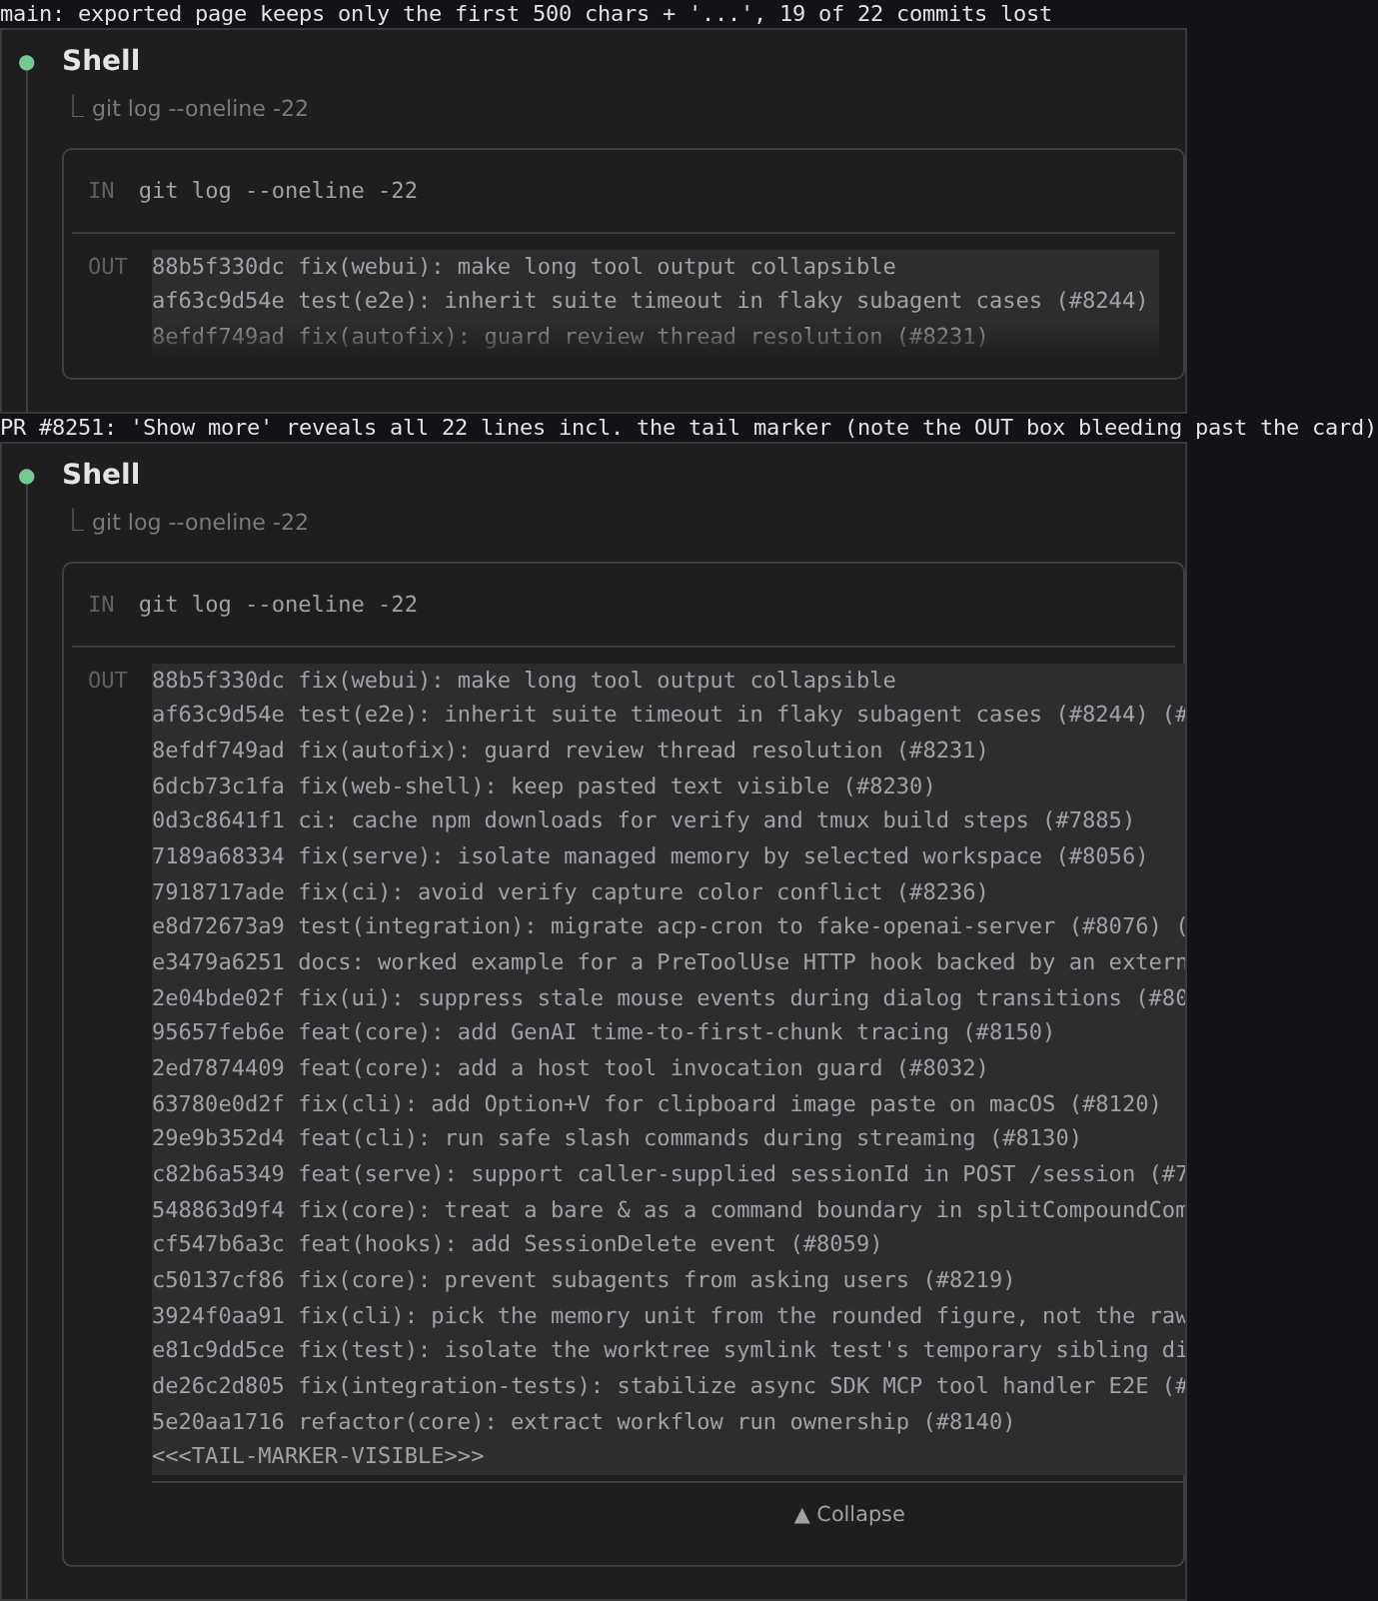Click the tree-branch icon in the expanded Shell card subtitle
The image size is (1378, 1601).
click(x=77, y=520)
